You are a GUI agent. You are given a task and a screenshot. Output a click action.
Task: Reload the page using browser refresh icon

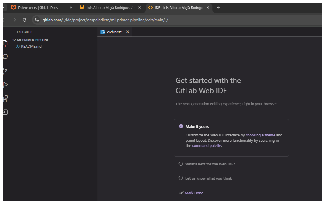point(24,20)
